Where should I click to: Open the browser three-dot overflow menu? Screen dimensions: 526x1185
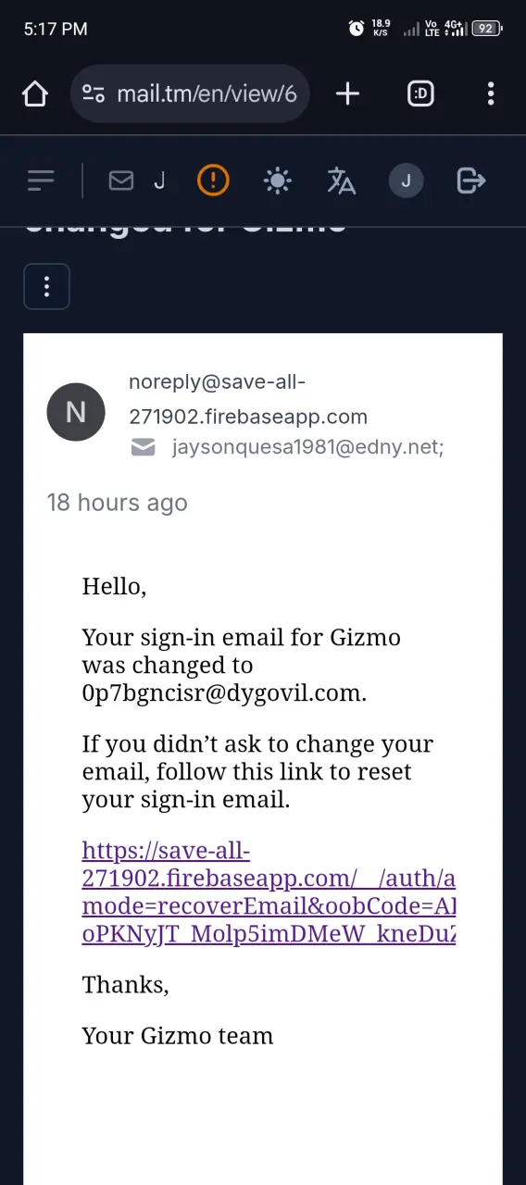(x=491, y=94)
